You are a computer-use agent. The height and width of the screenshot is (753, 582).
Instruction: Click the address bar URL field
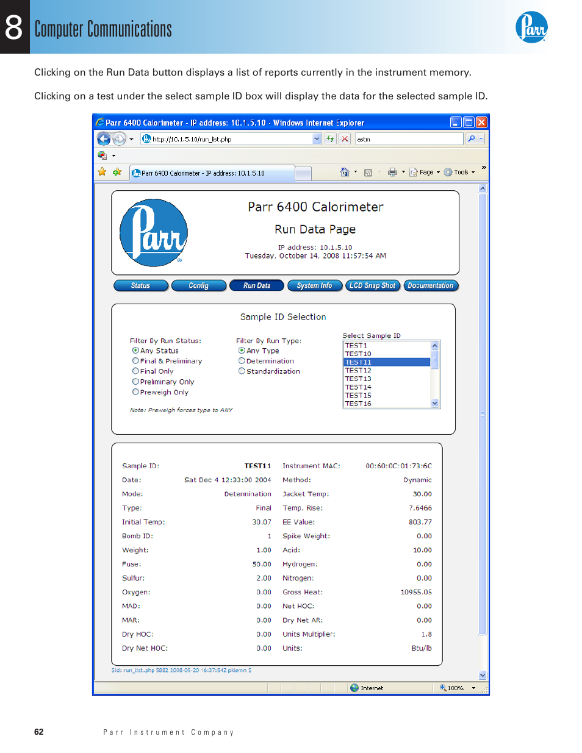click(x=226, y=139)
